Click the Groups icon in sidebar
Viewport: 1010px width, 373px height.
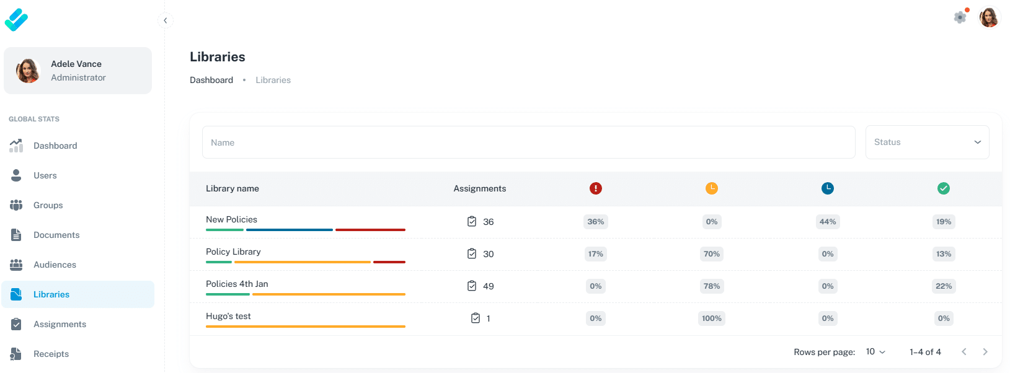(x=16, y=205)
